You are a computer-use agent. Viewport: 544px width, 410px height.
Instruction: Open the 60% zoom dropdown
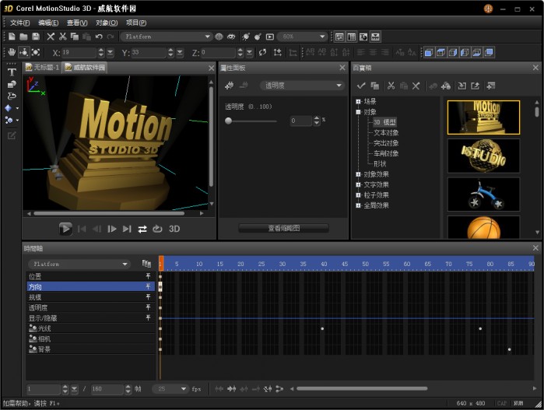click(303, 37)
